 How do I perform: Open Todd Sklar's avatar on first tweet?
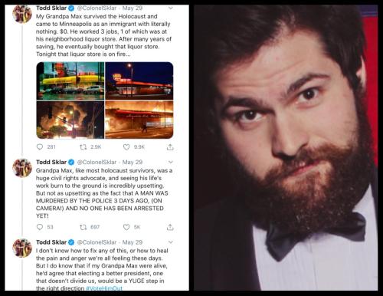[x=22, y=14]
